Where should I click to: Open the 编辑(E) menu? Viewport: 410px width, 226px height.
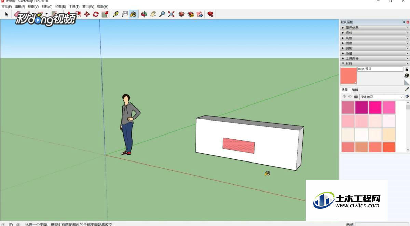pos(20,6)
